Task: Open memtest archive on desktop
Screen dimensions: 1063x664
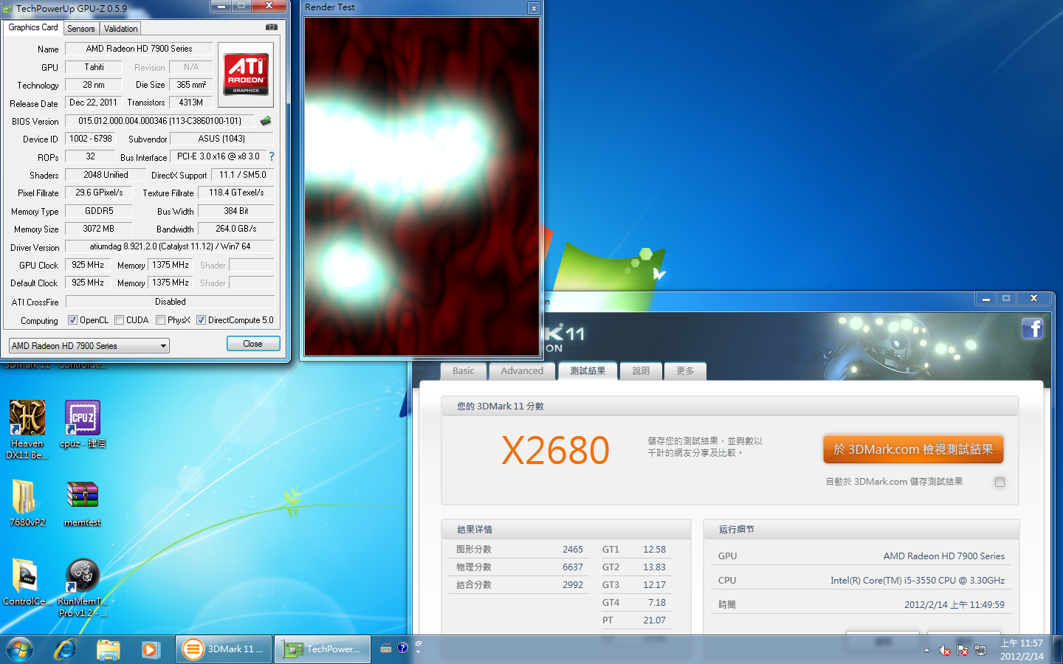Action: pos(83,503)
